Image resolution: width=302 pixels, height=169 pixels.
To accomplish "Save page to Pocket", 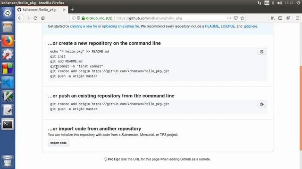I will tap(235, 18).
